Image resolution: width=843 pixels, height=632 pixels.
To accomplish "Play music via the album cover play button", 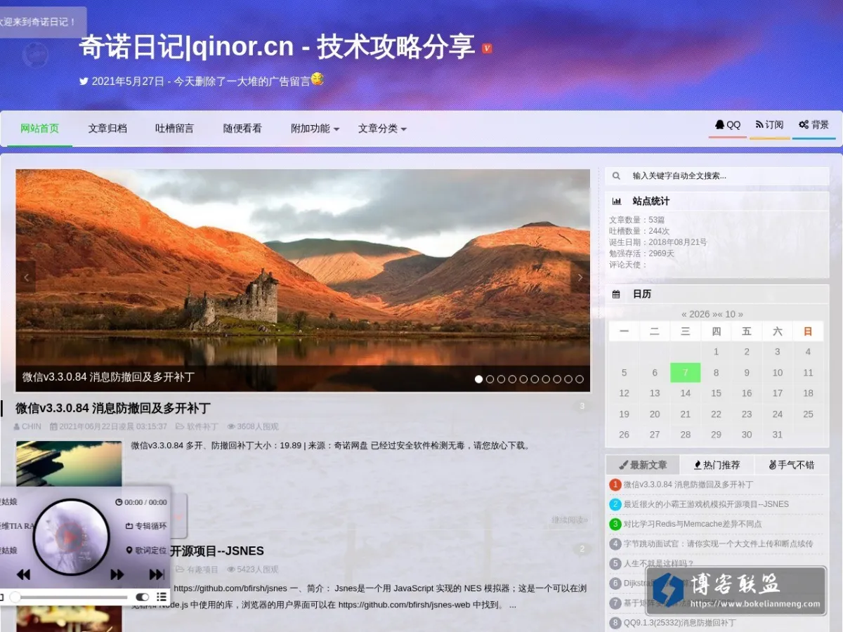I will [70, 537].
